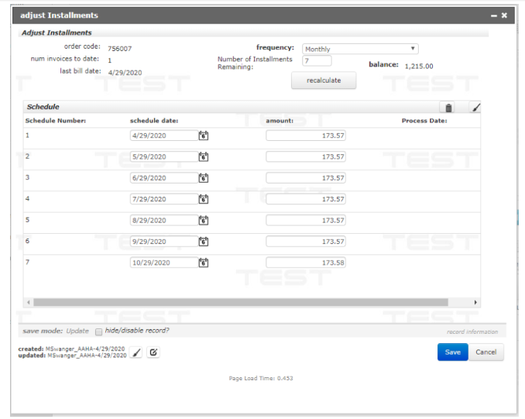Viewport: 525px width, 419px height.
Task: Click the pencil edit icon beside created info
Action: [x=137, y=352]
